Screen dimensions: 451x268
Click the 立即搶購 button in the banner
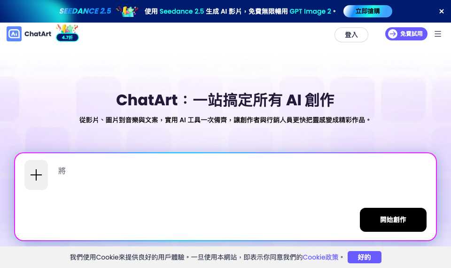pos(367,11)
